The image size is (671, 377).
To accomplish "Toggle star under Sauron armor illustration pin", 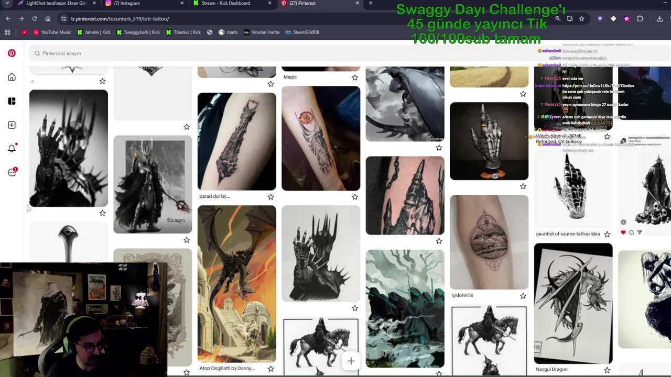I will coord(187,240).
